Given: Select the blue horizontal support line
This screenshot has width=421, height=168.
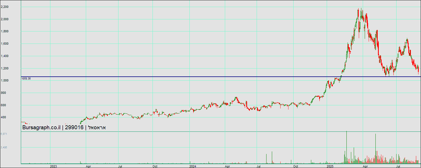Looking at the screenshot, I should click(221, 76).
